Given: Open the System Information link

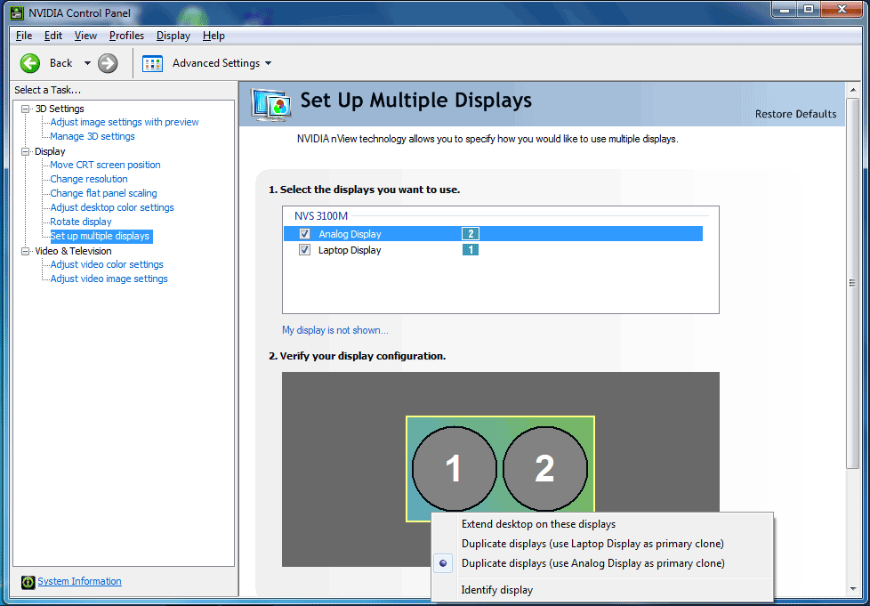Looking at the screenshot, I should (79, 581).
